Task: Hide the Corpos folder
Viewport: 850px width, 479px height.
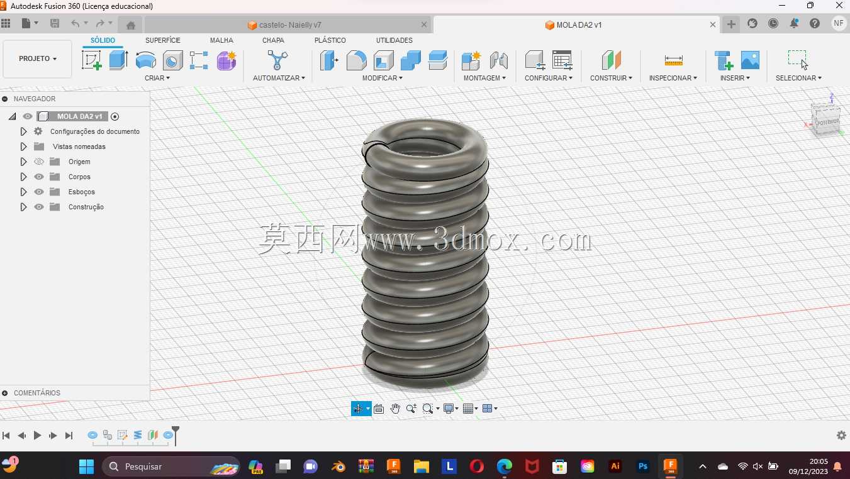Action: 39,177
